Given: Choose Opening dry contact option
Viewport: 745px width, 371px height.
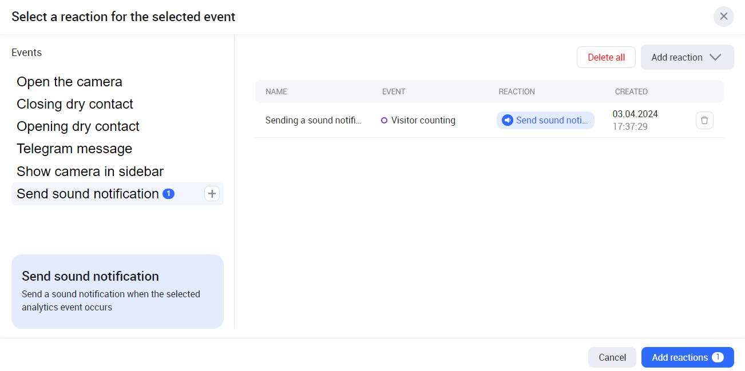Looking at the screenshot, I should [x=78, y=126].
